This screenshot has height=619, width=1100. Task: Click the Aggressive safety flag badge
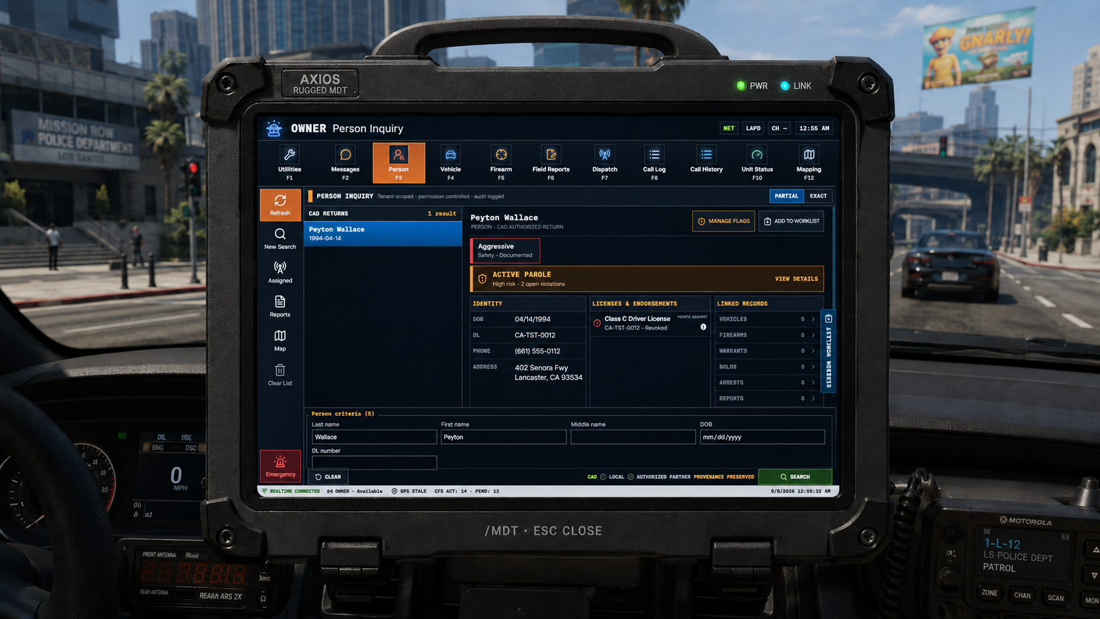[x=505, y=251]
